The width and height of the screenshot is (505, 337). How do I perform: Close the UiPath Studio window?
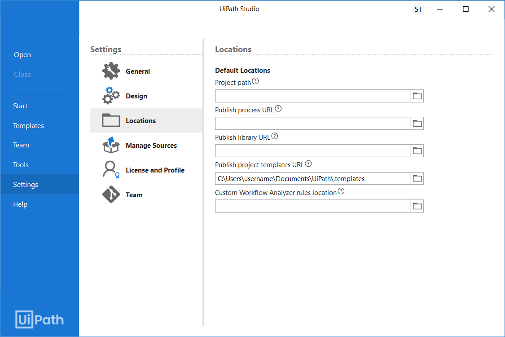pos(492,9)
